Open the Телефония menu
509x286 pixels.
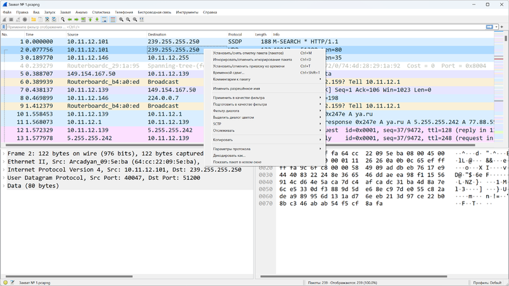click(123, 12)
